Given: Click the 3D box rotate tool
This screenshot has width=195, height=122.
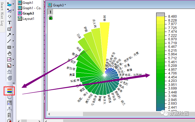Looking at the screenshot, I should click(x=9, y=78).
